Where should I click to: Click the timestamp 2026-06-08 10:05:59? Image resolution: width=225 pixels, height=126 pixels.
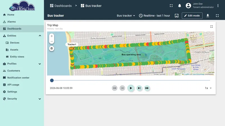61,88
